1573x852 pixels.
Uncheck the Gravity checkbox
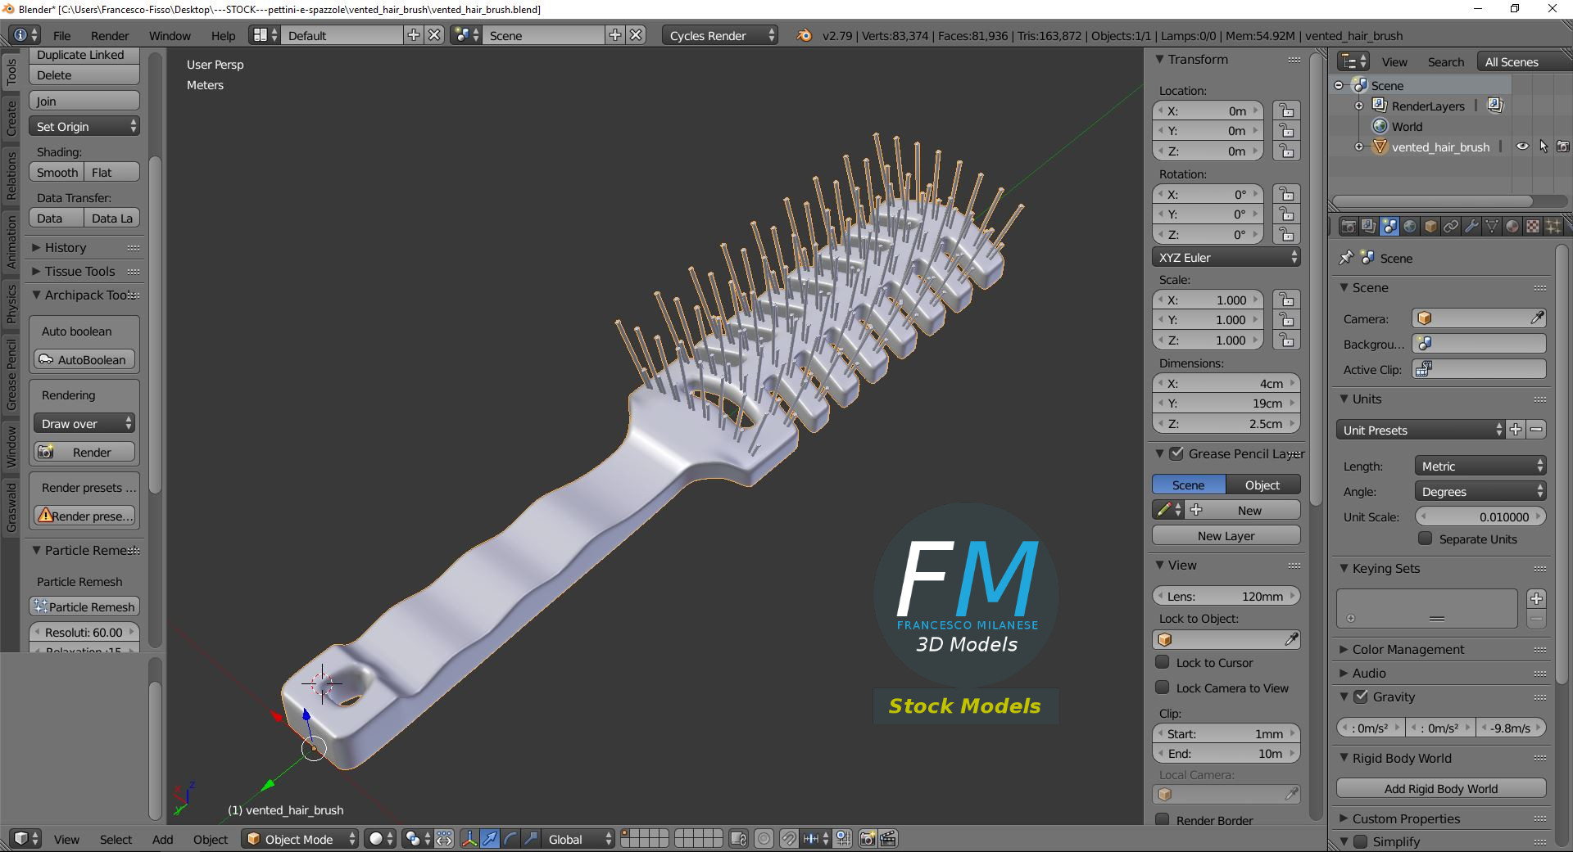[1361, 696]
